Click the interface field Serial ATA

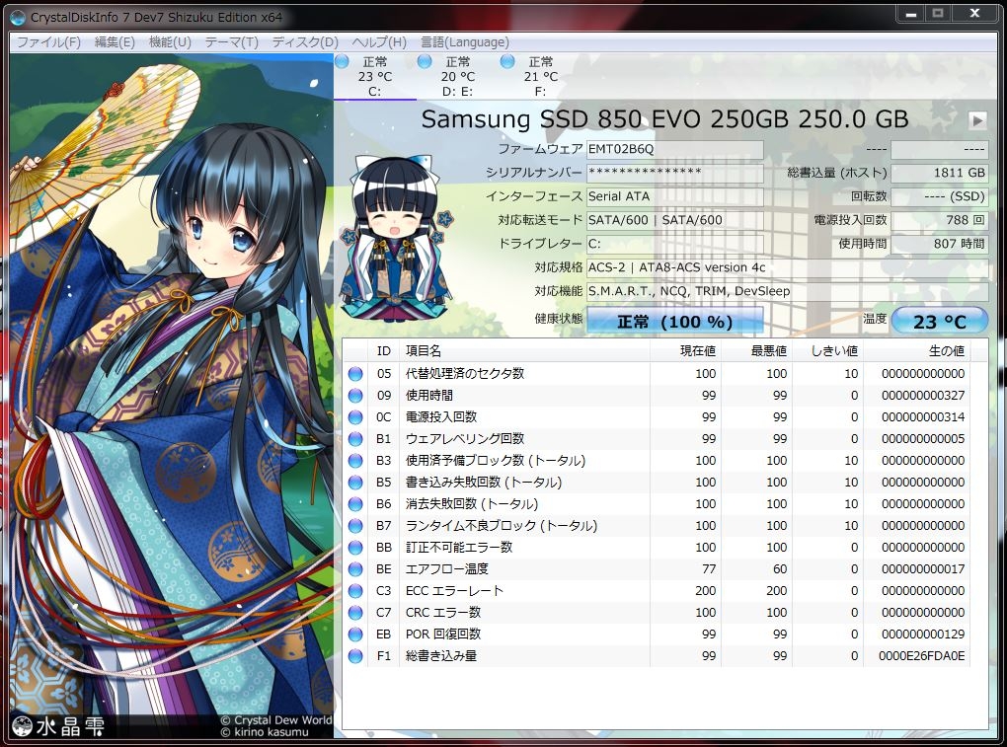[675, 197]
